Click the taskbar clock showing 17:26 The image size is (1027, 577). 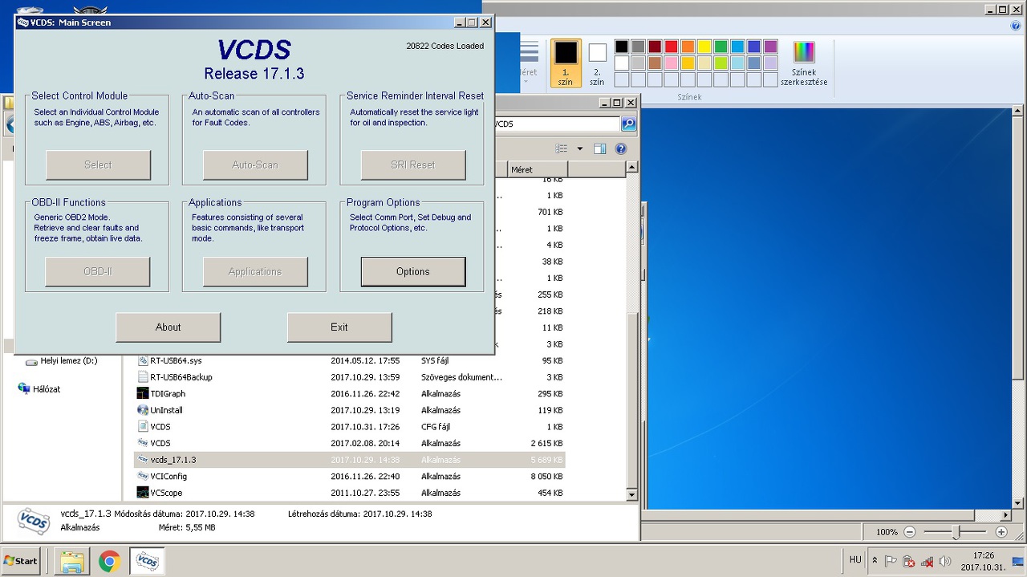click(984, 561)
